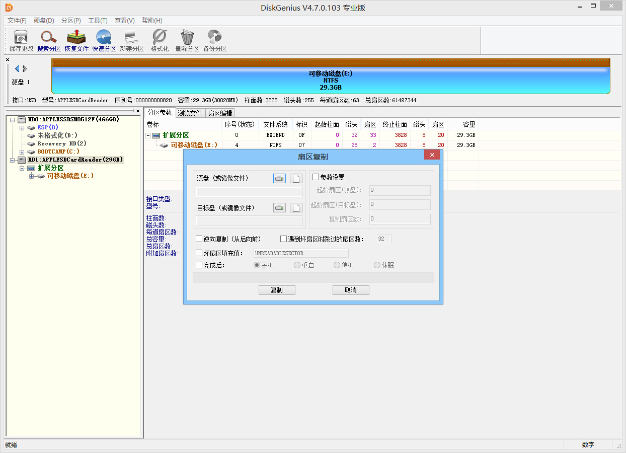Click the 起始扇区(源盘) value field
626x453 pixels.
click(400, 190)
